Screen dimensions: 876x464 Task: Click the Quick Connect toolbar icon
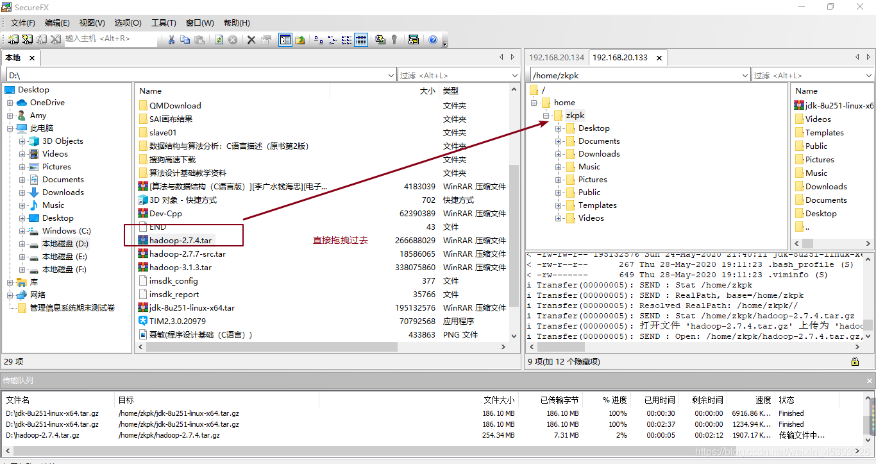(27, 39)
